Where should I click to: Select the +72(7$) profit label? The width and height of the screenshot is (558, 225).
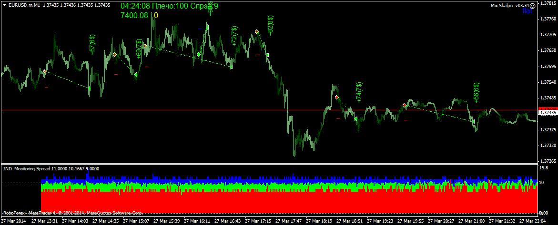[234, 36]
